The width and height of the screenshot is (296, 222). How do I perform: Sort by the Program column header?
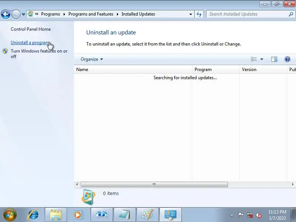click(216, 70)
